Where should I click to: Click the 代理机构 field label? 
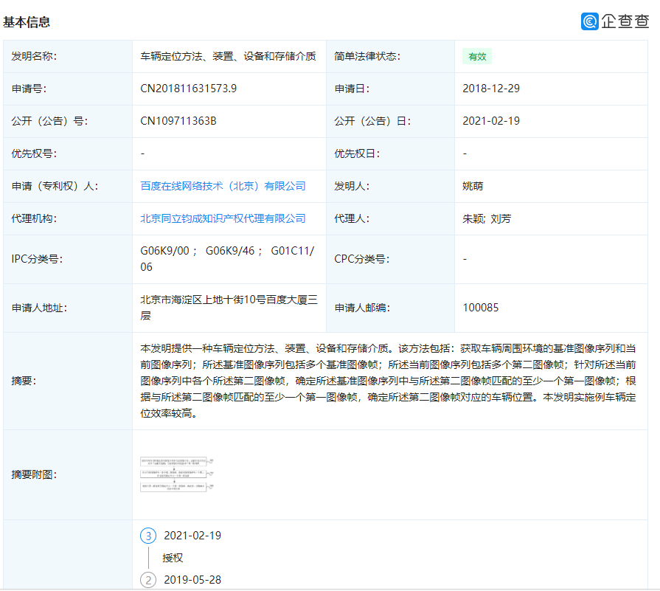34,218
